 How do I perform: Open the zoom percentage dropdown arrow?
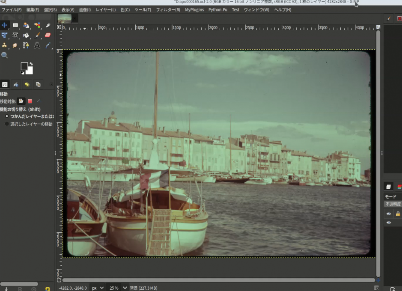point(125,288)
